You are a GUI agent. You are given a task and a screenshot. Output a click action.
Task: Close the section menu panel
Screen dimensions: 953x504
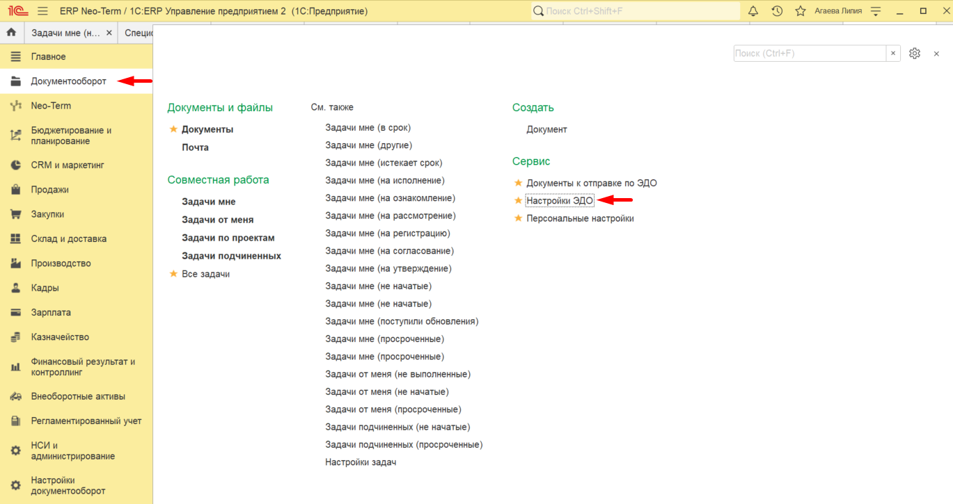(936, 54)
